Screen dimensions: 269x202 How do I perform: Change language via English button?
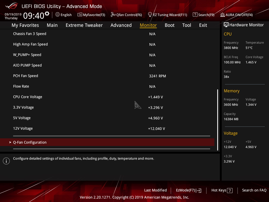[64, 15]
